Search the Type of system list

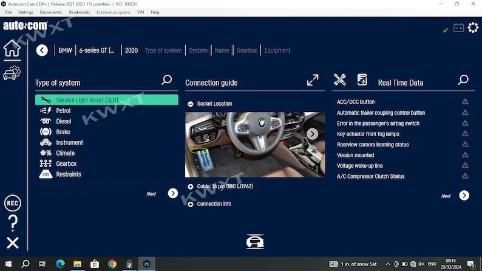tap(166, 80)
